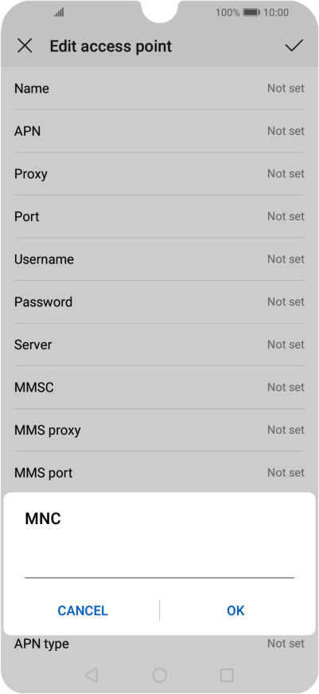319x694 pixels.
Task: Tap the X icon to discard changes
Action: point(25,45)
